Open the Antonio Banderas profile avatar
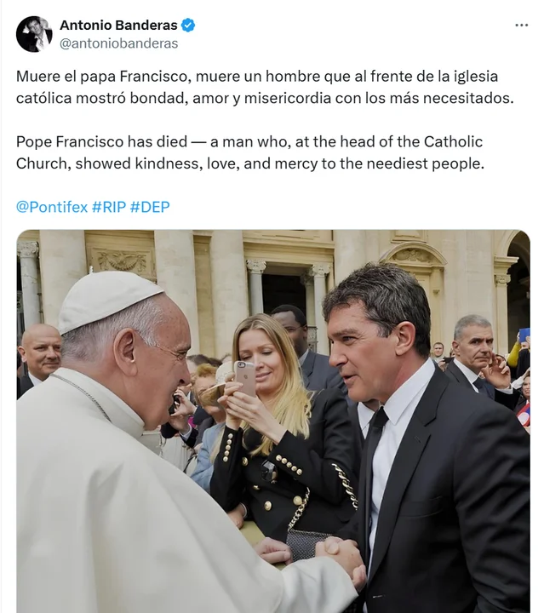The image size is (544, 613). pyautogui.click(x=34, y=34)
